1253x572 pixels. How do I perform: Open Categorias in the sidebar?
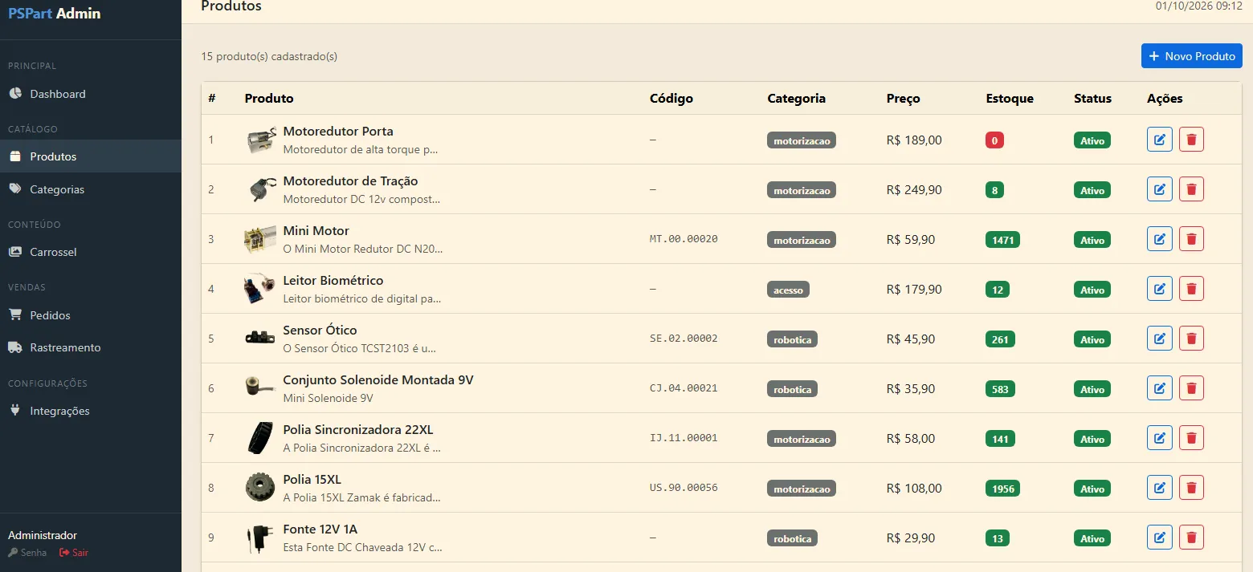[91, 189]
